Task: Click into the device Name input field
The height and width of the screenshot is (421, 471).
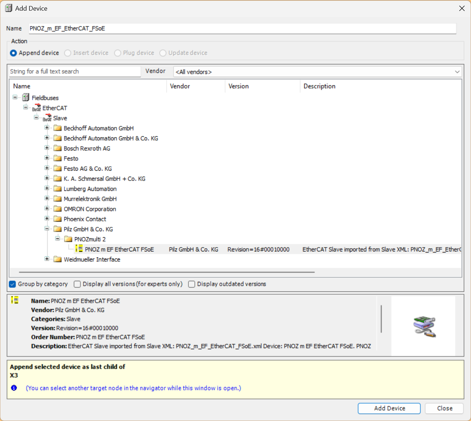Action: [x=242, y=28]
